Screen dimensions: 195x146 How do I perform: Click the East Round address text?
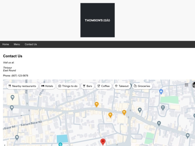[x=9, y=71]
